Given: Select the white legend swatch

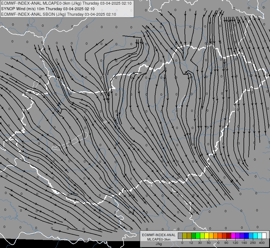Looking at the screenshot, I should (x=264, y=236).
